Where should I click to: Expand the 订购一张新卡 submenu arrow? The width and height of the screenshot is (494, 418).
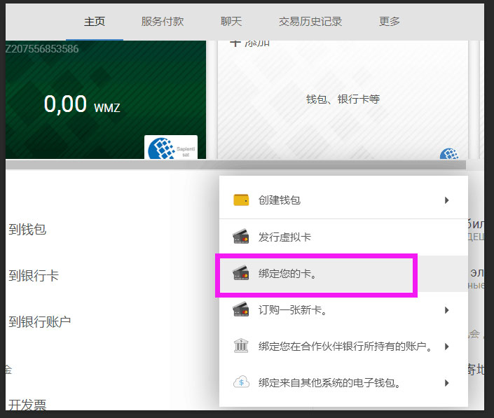point(446,310)
